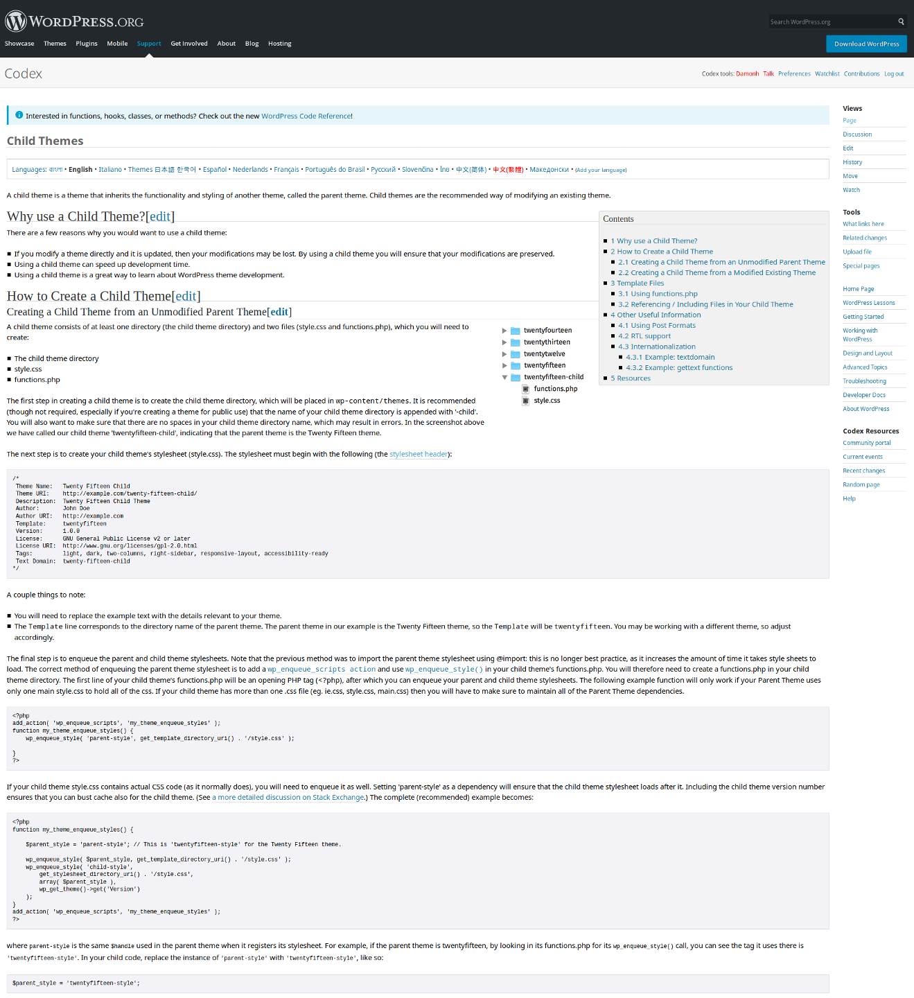Click the twentythirteen folder icon
This screenshot has width=914, height=998.
[516, 342]
